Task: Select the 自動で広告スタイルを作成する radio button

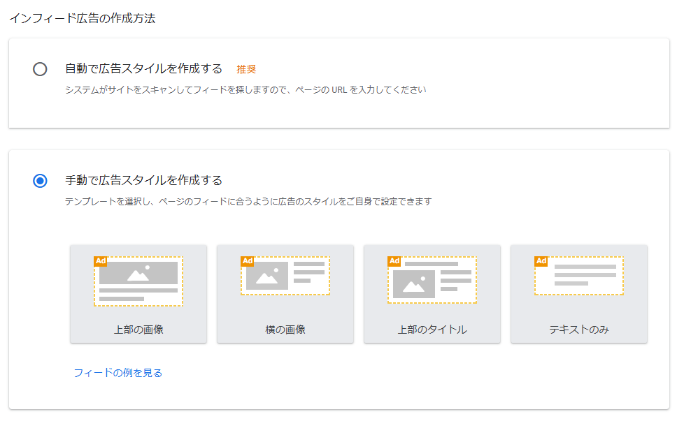Action: [x=40, y=69]
